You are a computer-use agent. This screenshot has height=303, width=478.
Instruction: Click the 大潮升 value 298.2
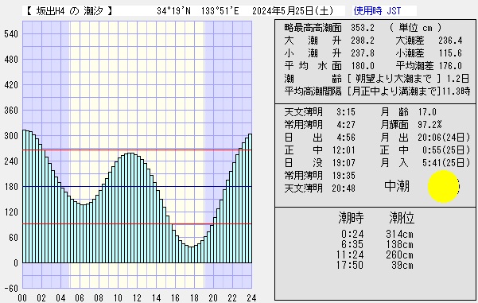362,41
